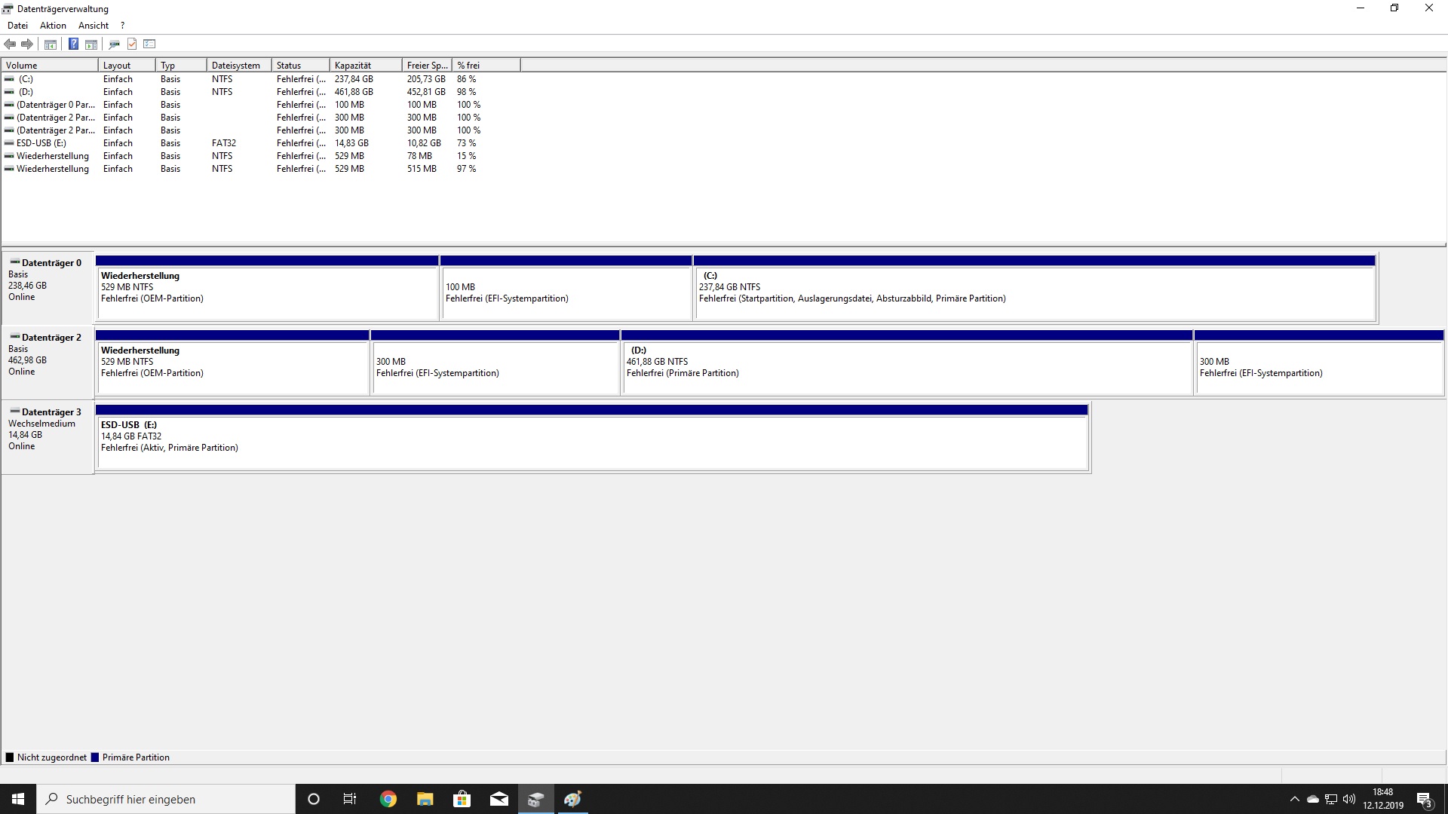Toggle the console tree pane icon
The width and height of the screenshot is (1448, 814).
pyautogui.click(x=51, y=44)
